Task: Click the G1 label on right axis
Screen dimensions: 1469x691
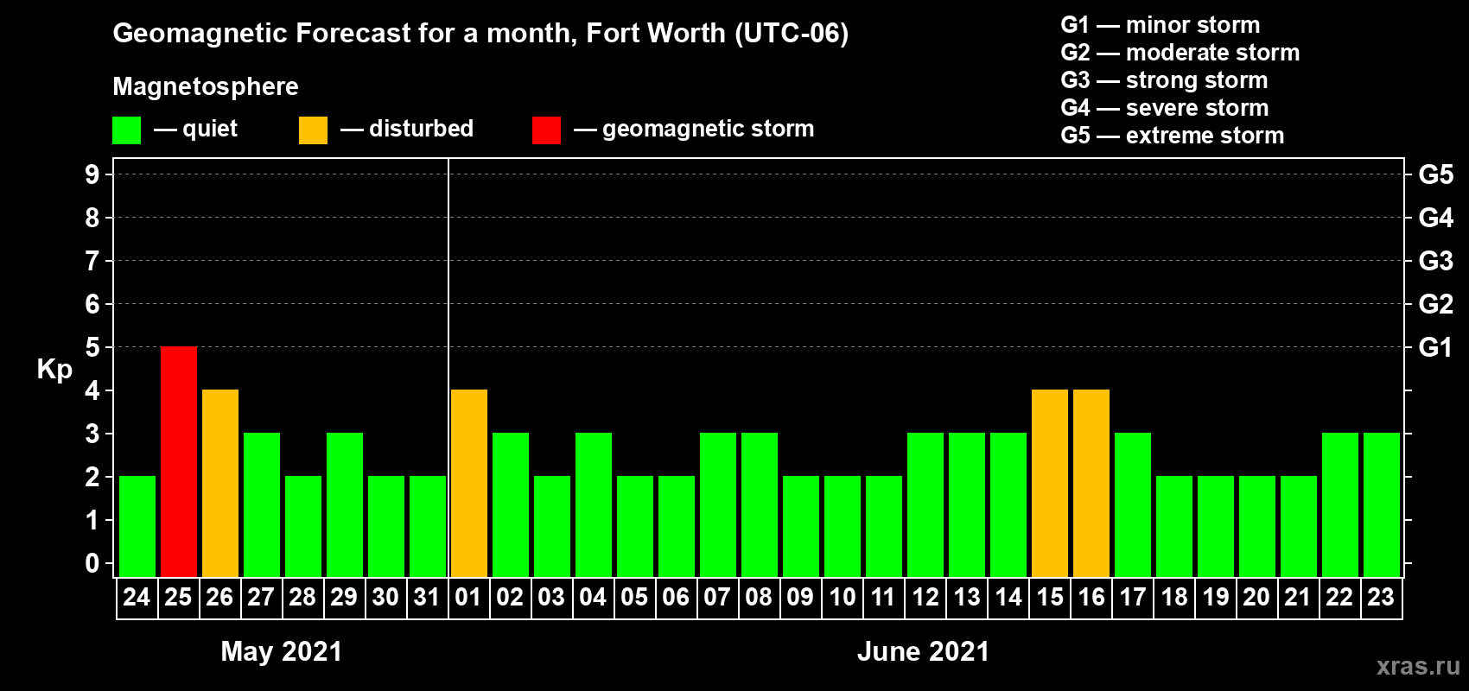Action: (1435, 347)
